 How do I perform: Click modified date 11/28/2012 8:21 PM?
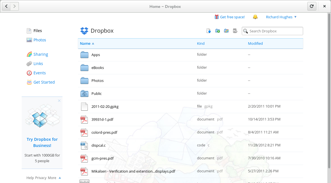[x=264, y=145]
